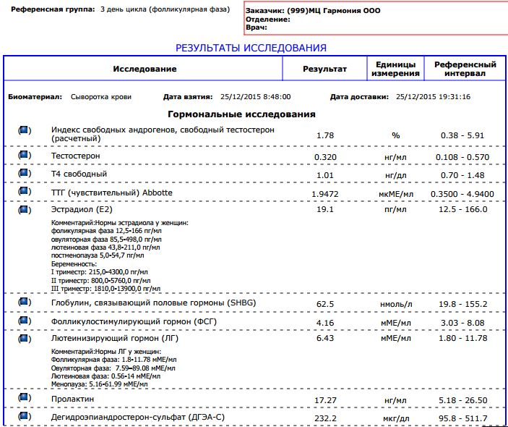Click the Референсный интервал column header
508x427 pixels.
465,69
